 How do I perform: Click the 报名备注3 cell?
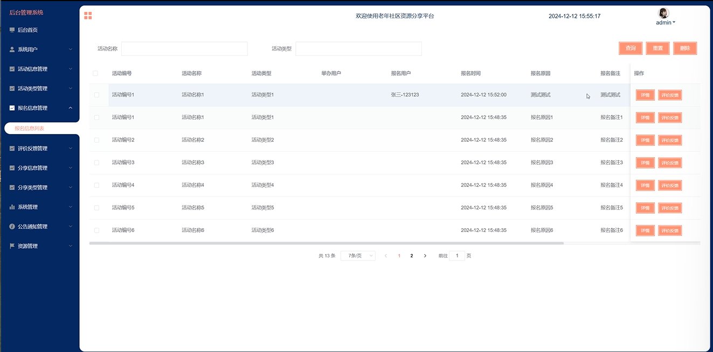click(612, 163)
